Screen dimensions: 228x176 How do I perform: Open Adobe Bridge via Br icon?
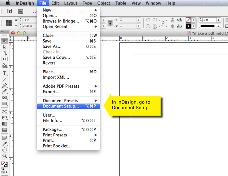(20, 11)
